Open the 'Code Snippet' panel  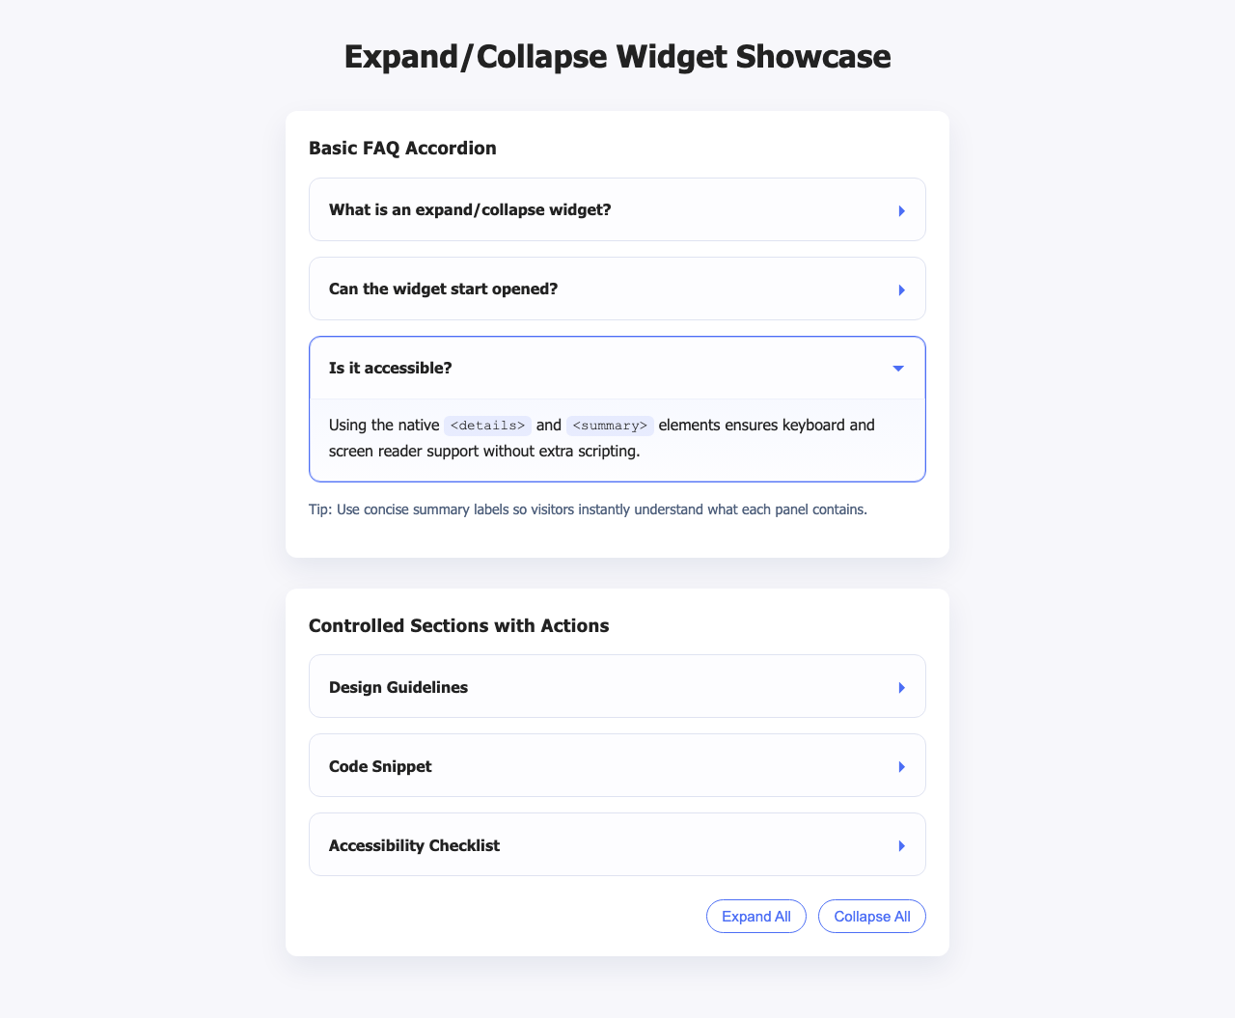click(380, 766)
